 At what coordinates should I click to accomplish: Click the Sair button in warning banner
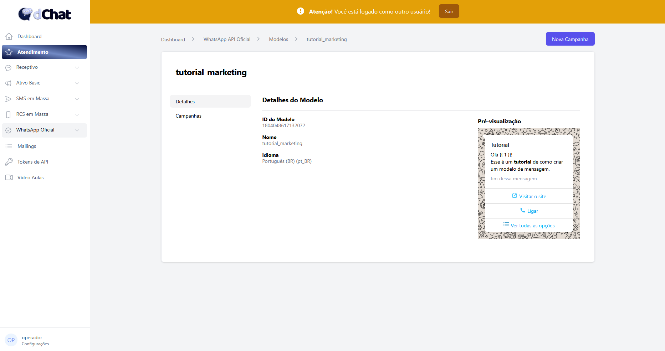449,11
